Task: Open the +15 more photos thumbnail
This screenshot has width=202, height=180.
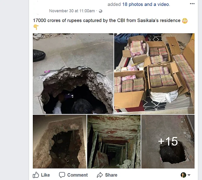Action: click(x=168, y=141)
